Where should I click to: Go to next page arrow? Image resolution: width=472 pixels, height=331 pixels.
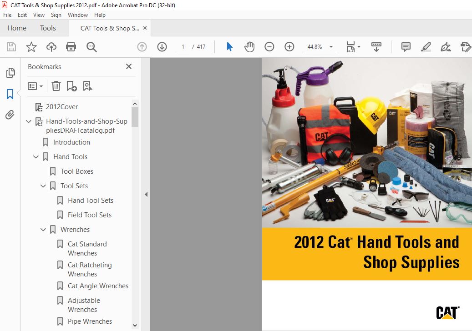pyautogui.click(x=162, y=47)
